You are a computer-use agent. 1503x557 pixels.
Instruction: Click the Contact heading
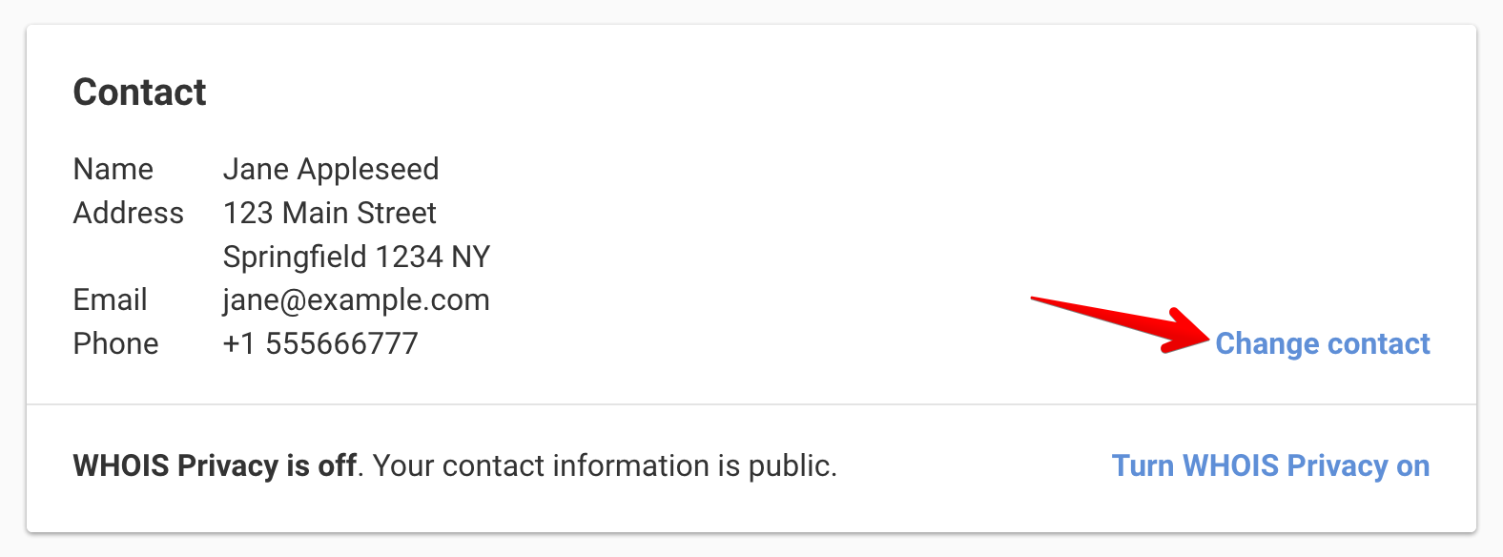[139, 93]
